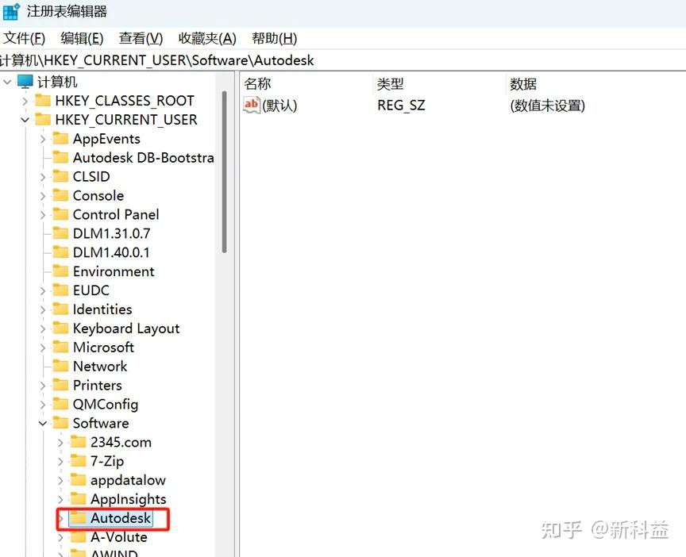This screenshot has width=686, height=557.
Task: Click the 2345.com folder icon
Action: click(79, 442)
